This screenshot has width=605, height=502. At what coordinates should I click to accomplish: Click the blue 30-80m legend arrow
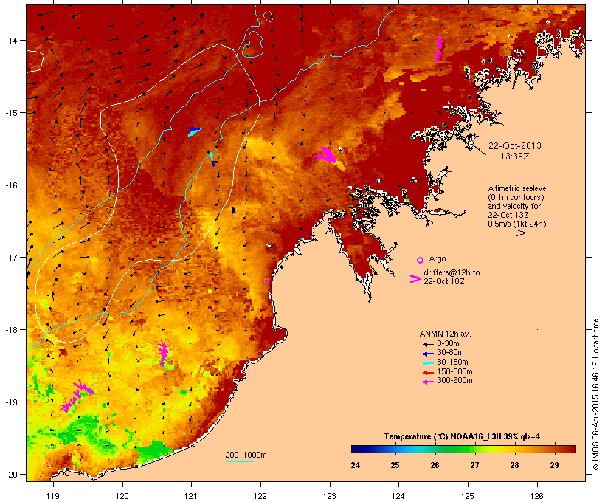[x=428, y=354]
